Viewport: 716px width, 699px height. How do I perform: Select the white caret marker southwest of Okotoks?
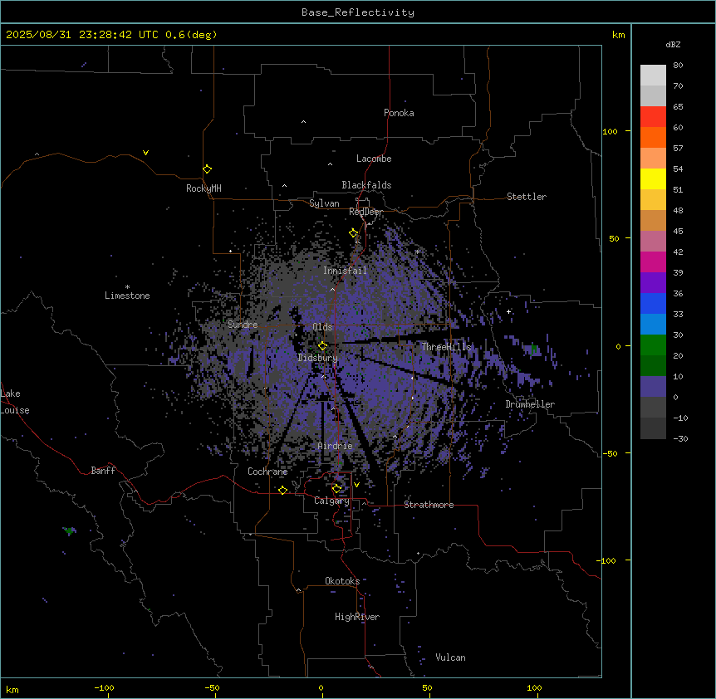[x=299, y=590]
